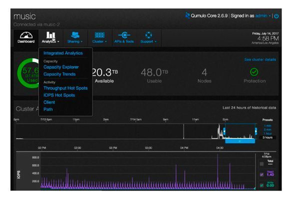The height and width of the screenshot is (200, 293).
Task: Uncheck the purple Read series checkbox
Action: pos(262,175)
